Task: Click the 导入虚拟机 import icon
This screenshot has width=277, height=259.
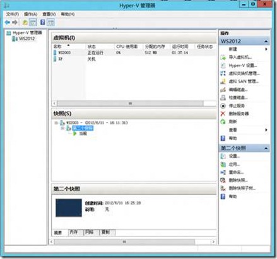Action: 223,57
